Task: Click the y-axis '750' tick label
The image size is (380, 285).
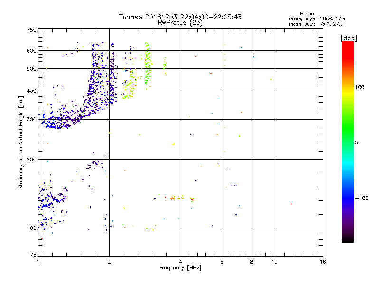Action: (x=31, y=30)
